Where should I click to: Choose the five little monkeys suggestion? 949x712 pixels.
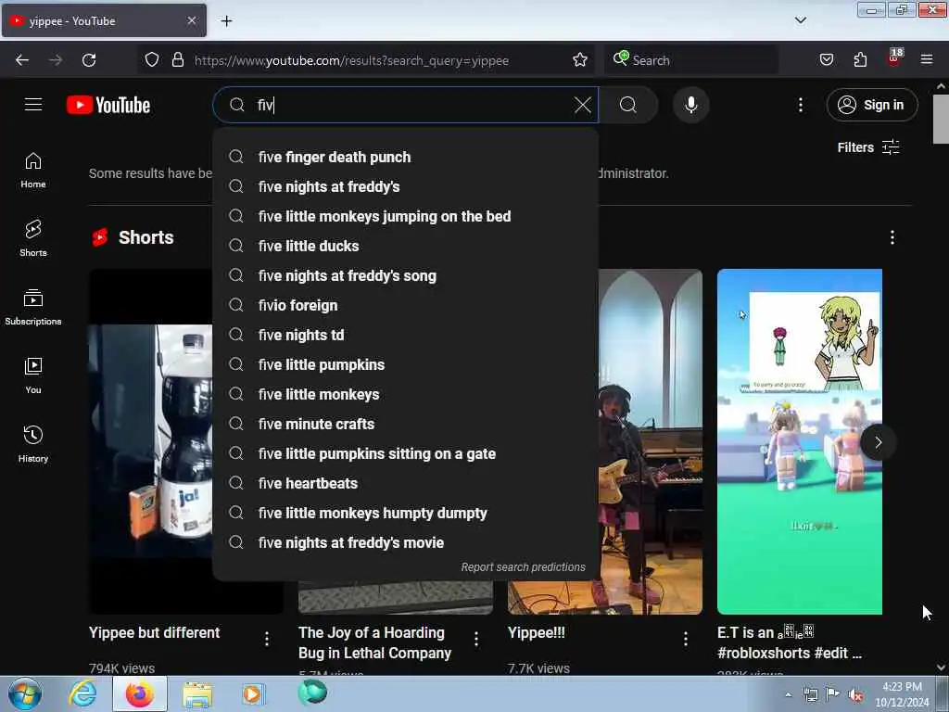(406, 395)
